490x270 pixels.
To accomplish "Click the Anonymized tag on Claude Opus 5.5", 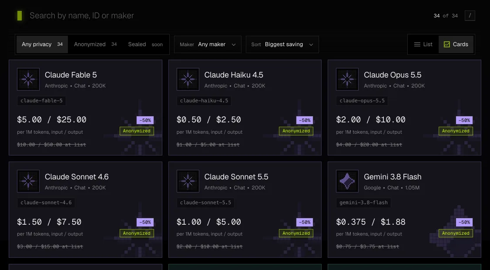I will tap(456, 131).
